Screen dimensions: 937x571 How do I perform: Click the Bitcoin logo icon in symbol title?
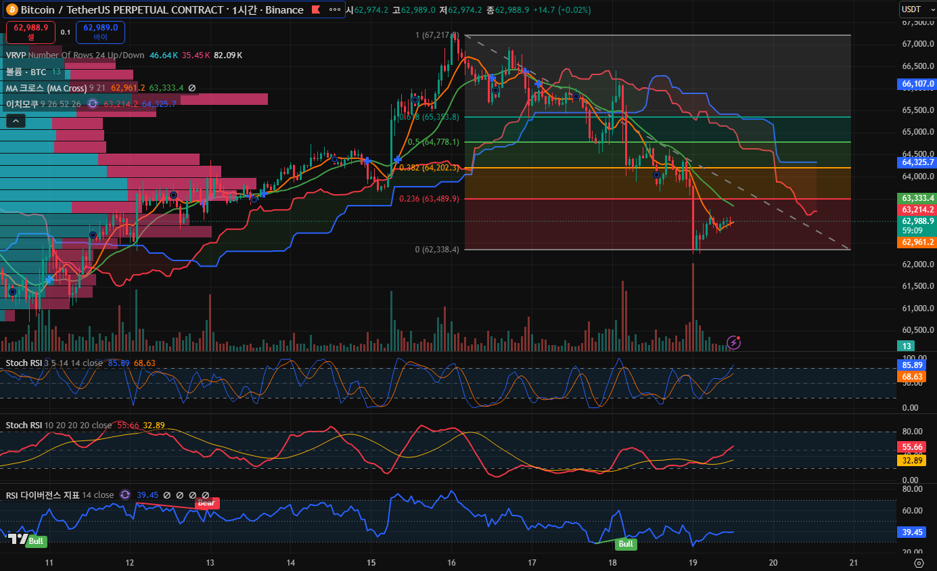12,10
